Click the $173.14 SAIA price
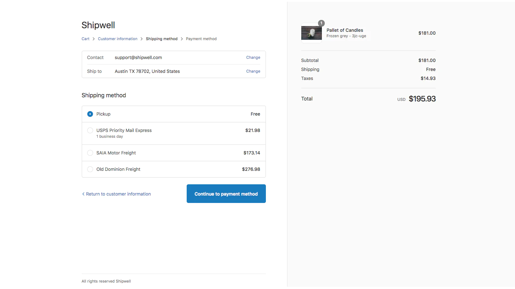The width and height of the screenshot is (515, 289). point(252,153)
